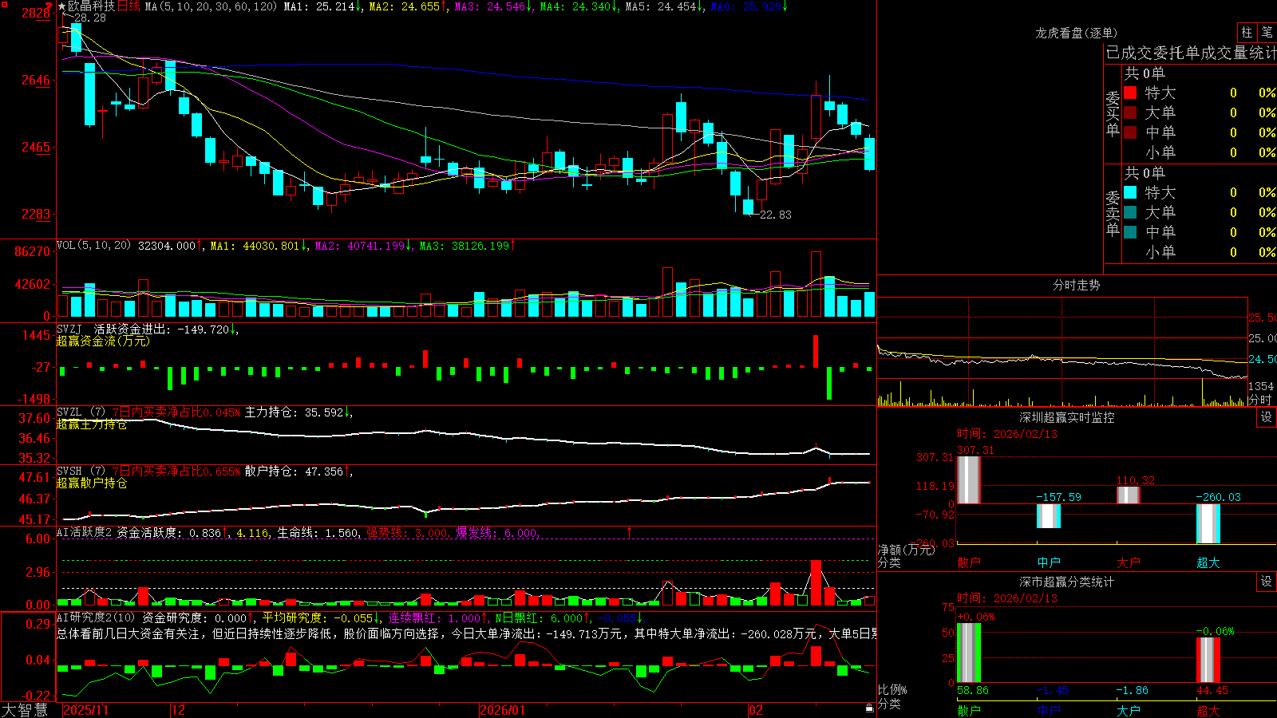Click the AI研究度2(10) indicator label
1277x718 pixels.
coord(96,617)
